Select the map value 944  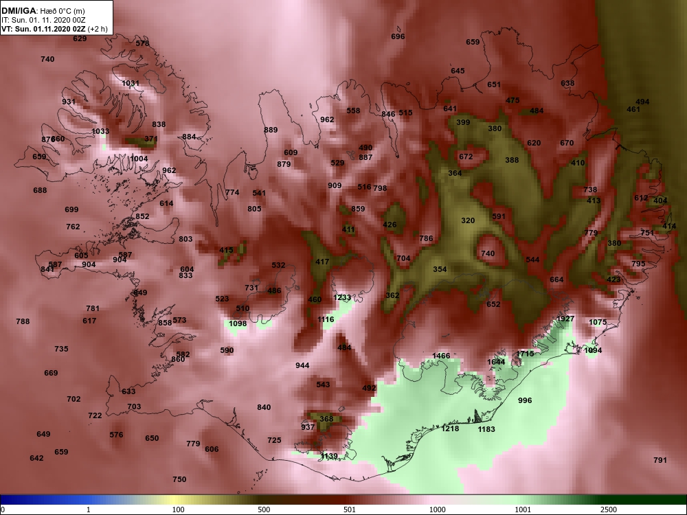pos(302,365)
